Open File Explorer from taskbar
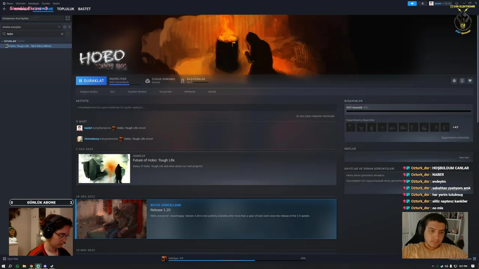The width and height of the screenshot is (479, 269). click(24, 266)
